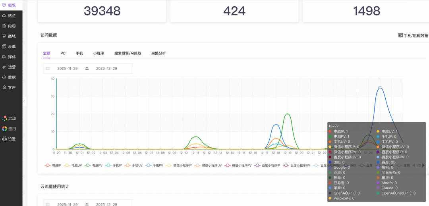Switch to the 来路分析 tab
429x206 pixels.
pos(158,53)
